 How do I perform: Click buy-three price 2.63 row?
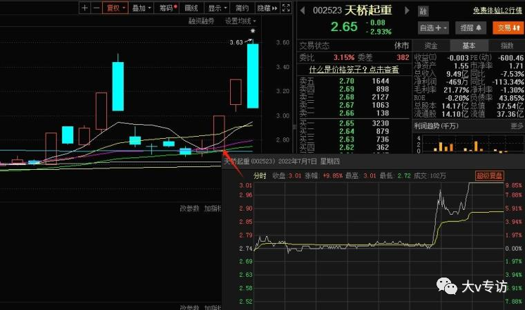[x=354, y=139]
